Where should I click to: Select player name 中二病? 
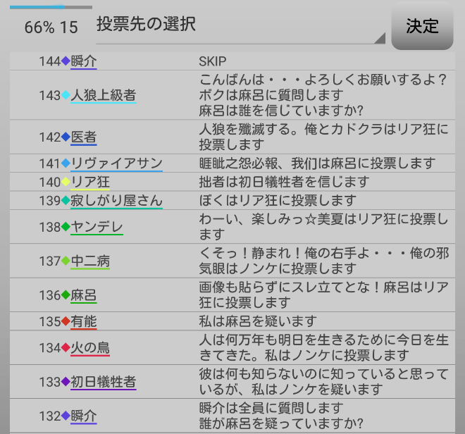coord(90,261)
